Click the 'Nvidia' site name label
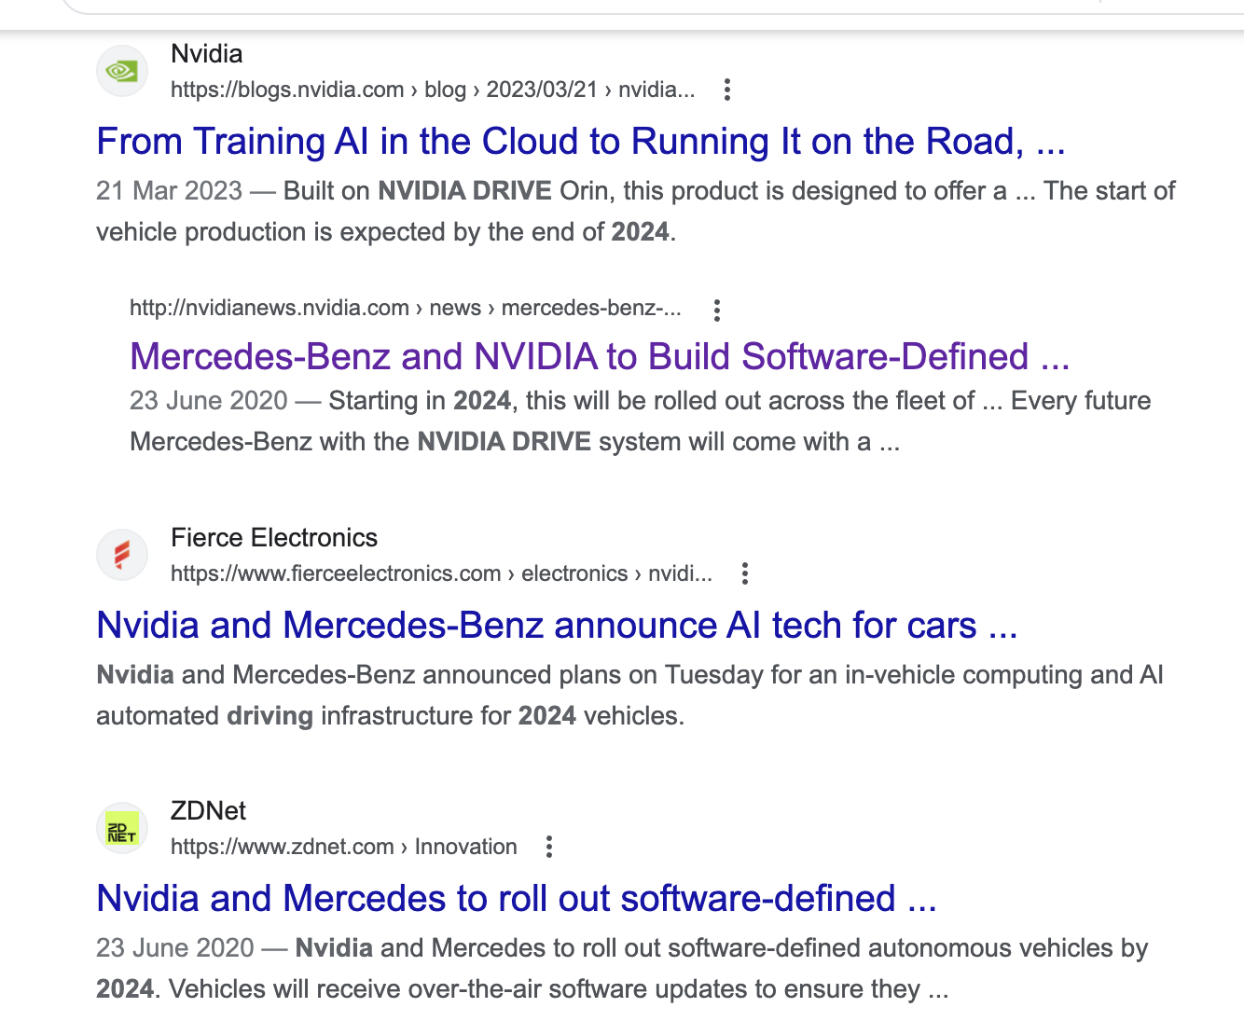1244x1035 pixels. pyautogui.click(x=207, y=54)
